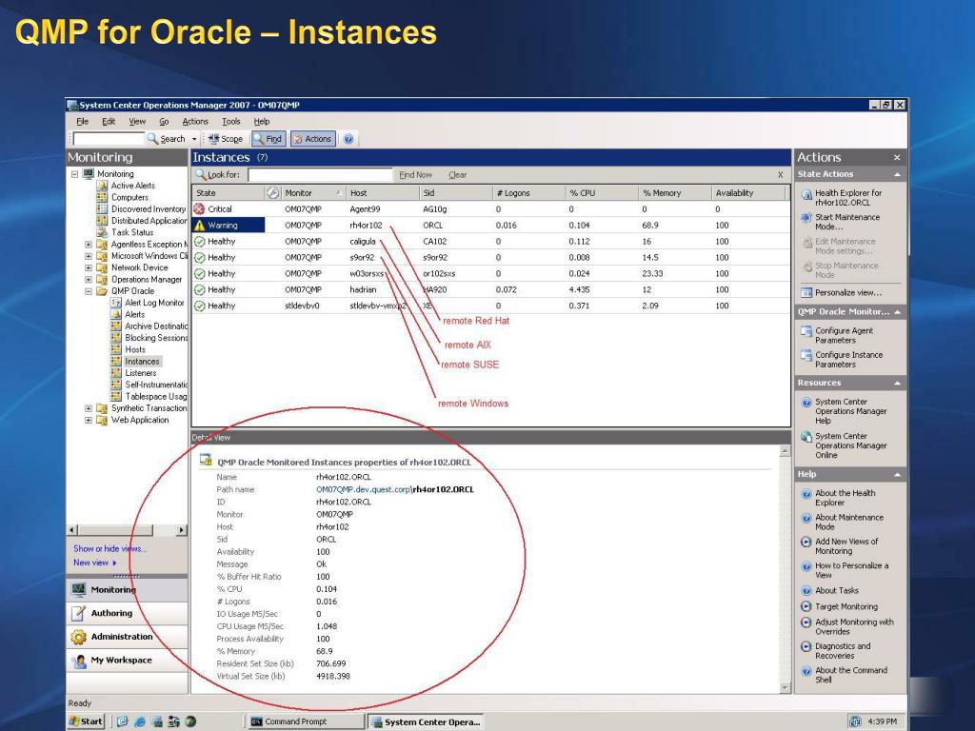Click the Listeners view icon in the tree
The image size is (975, 731).
[115, 373]
